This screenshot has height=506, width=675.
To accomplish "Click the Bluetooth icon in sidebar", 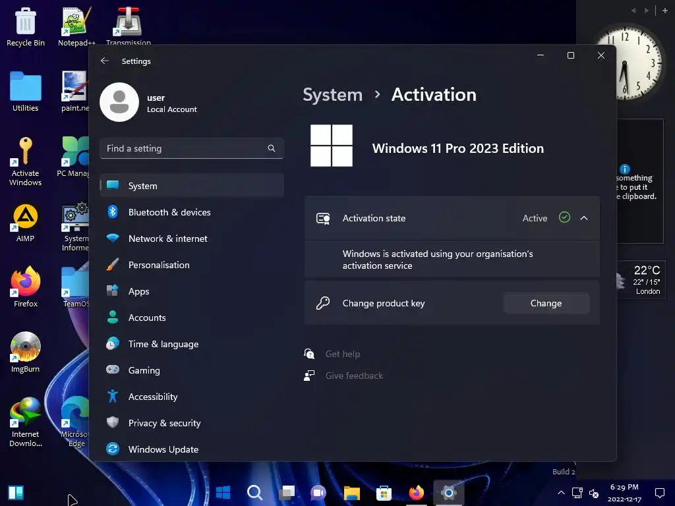I will tap(113, 211).
